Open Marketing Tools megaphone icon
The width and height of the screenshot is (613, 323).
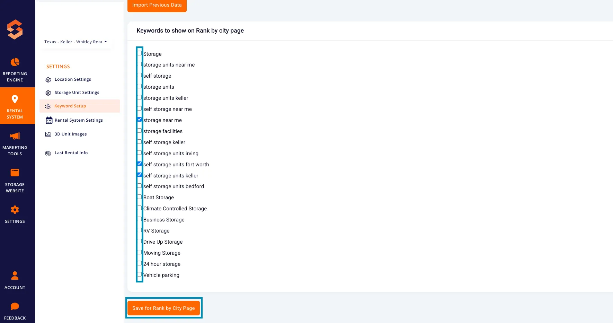15,136
